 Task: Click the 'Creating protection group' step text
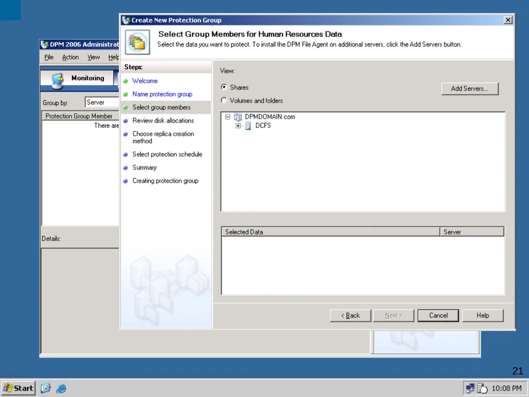(165, 181)
